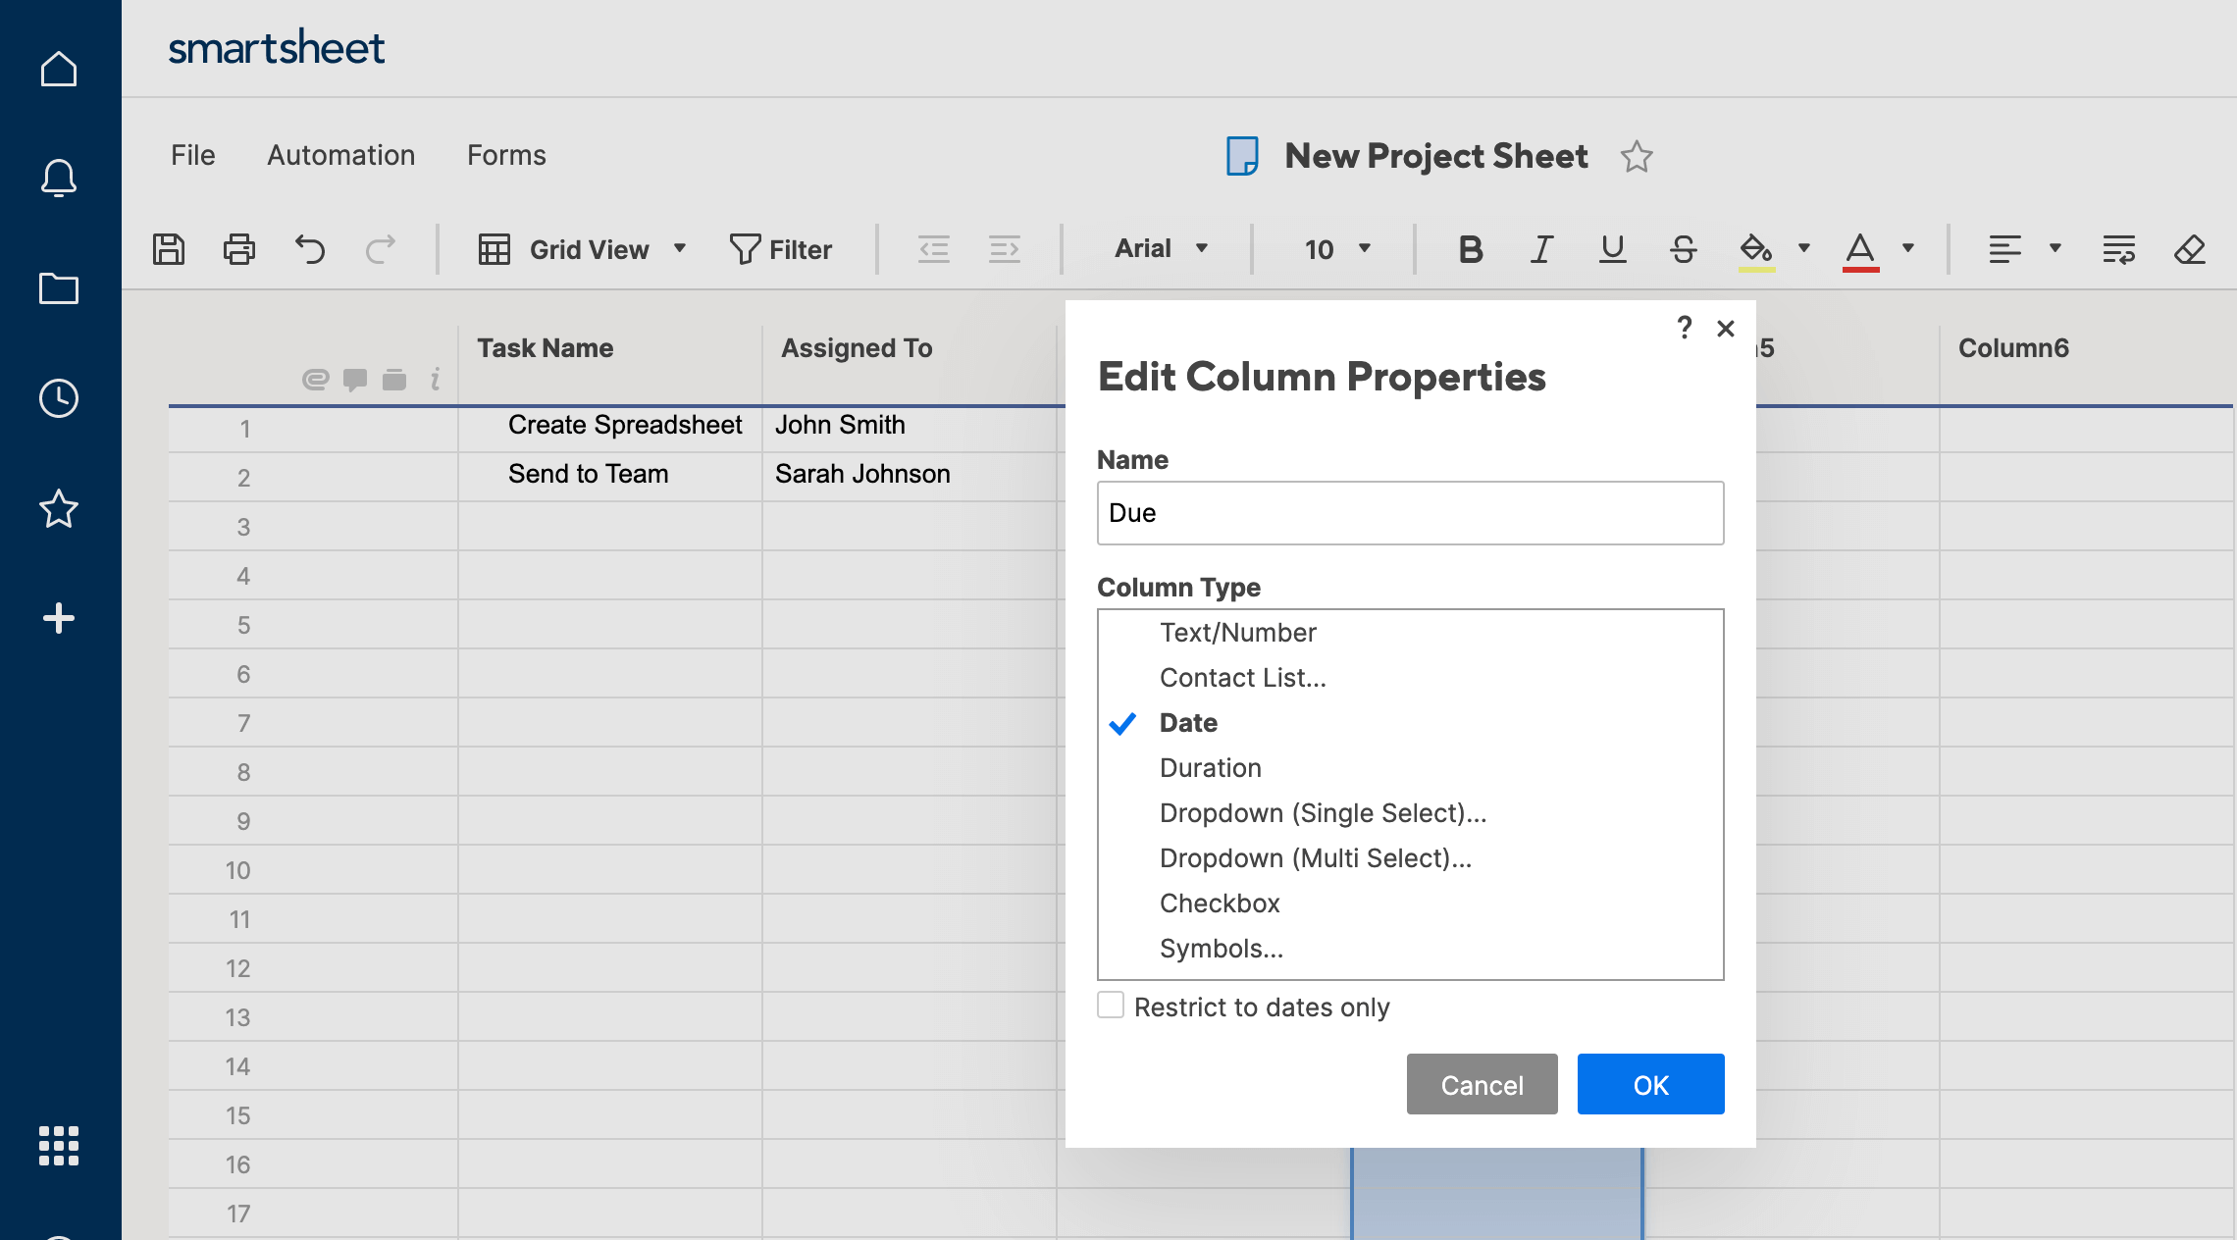Click the Undo icon in toolbar

310,247
